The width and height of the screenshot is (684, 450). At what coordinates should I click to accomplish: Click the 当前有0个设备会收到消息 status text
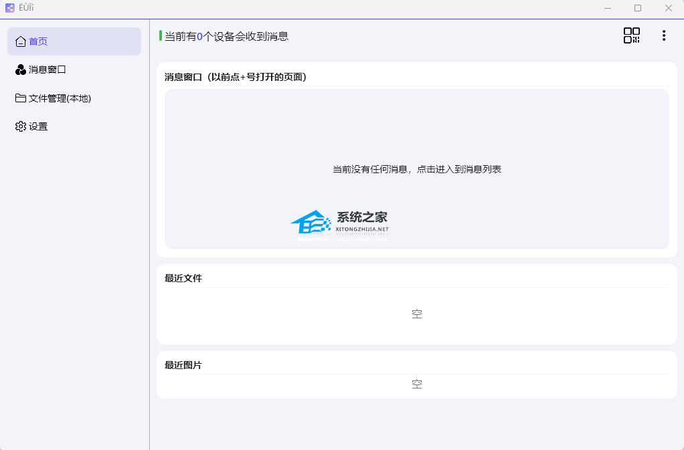[226, 36]
